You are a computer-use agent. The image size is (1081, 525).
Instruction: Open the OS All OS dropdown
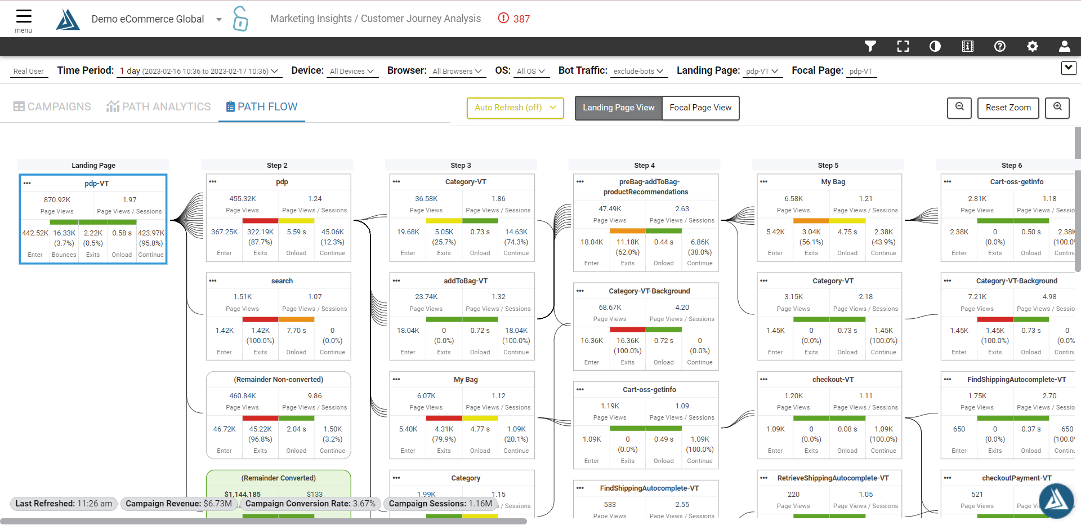[530, 71]
